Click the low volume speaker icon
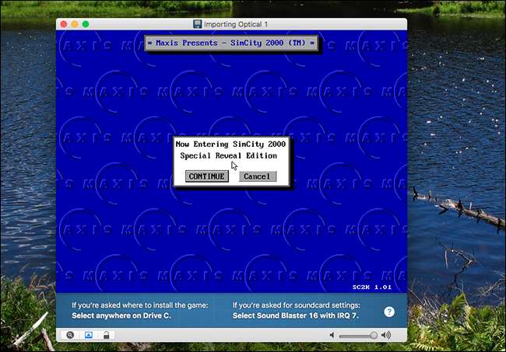Image resolution: width=506 pixels, height=352 pixels. [x=332, y=335]
